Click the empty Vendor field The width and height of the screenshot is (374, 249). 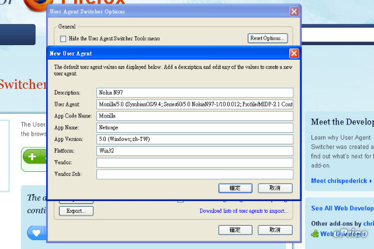(x=195, y=162)
